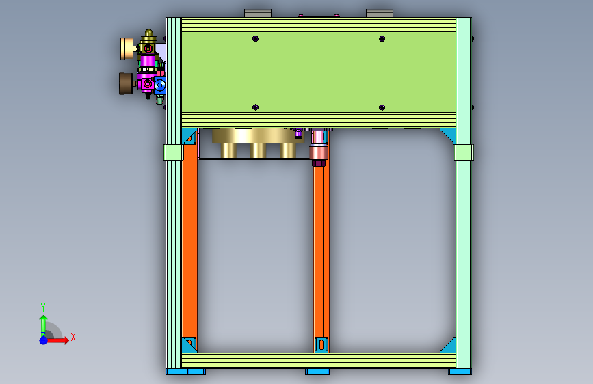This screenshot has height=384, width=593.
Task: Select the bottom horizontal frame beam
Action: (x=319, y=361)
